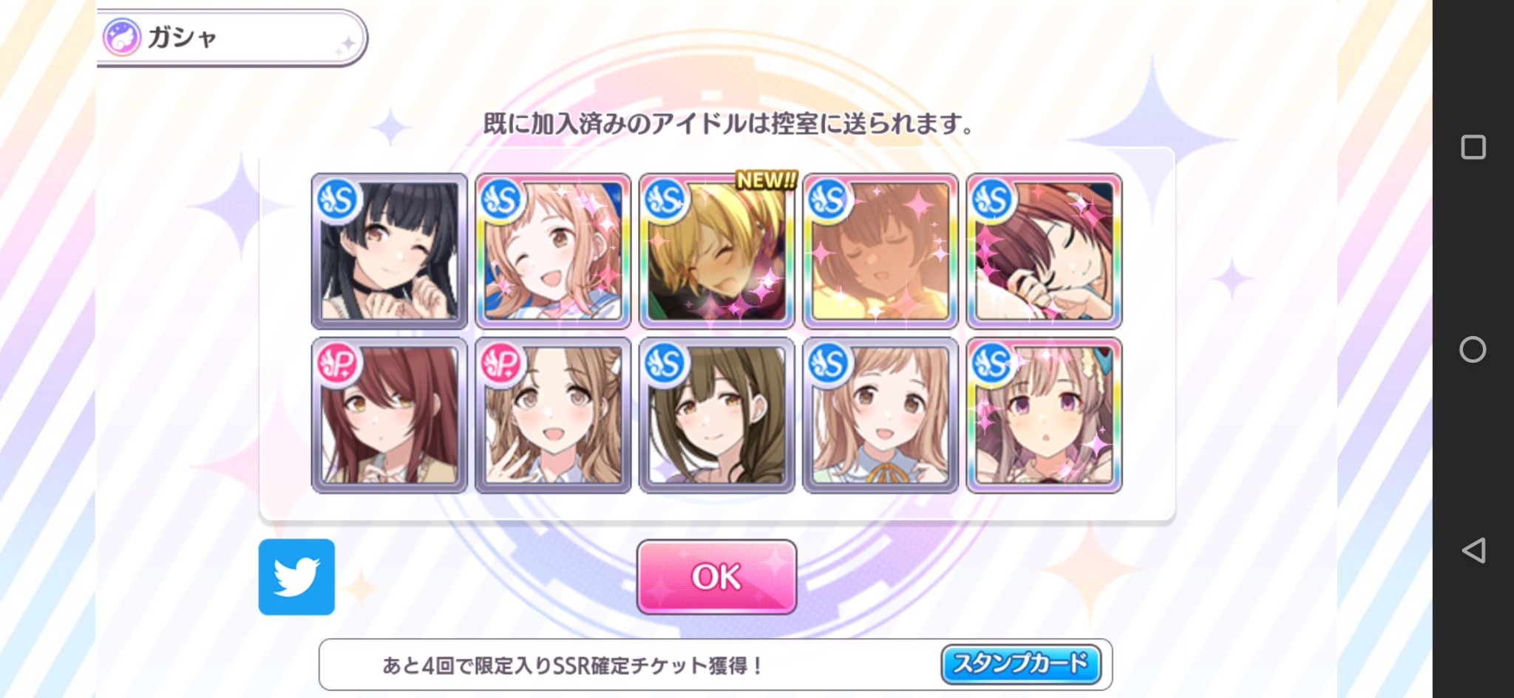Select the red-haired idol resting on pillow
This screenshot has width=1514, height=698.
point(1044,251)
